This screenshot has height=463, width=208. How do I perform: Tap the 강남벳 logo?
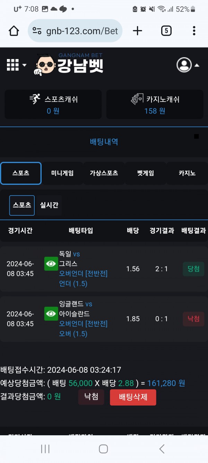(x=69, y=65)
